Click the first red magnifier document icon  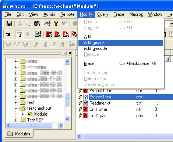tap(49, 34)
